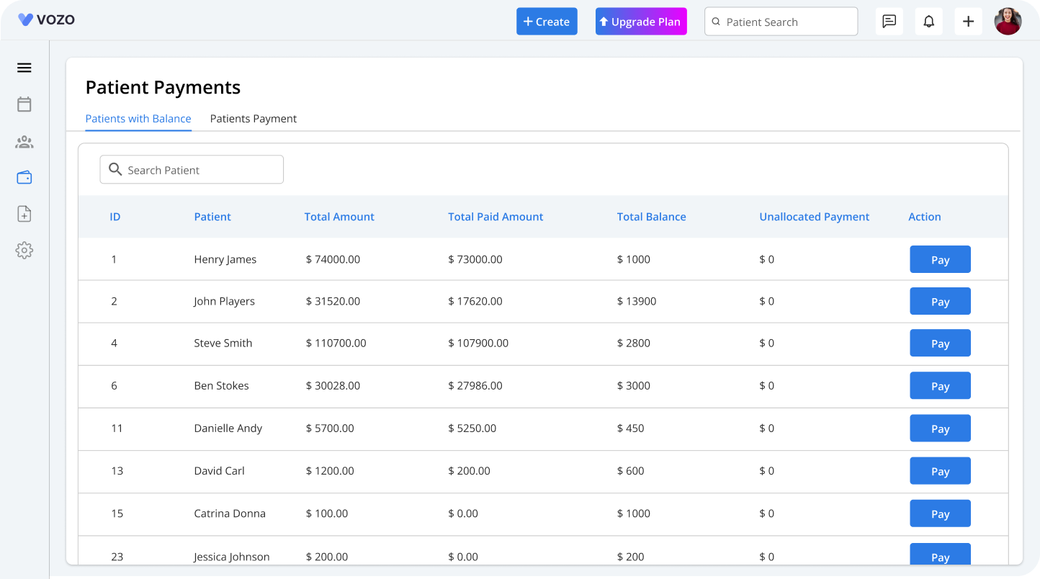
Task: Select patient name David Carl
Action: coord(220,470)
